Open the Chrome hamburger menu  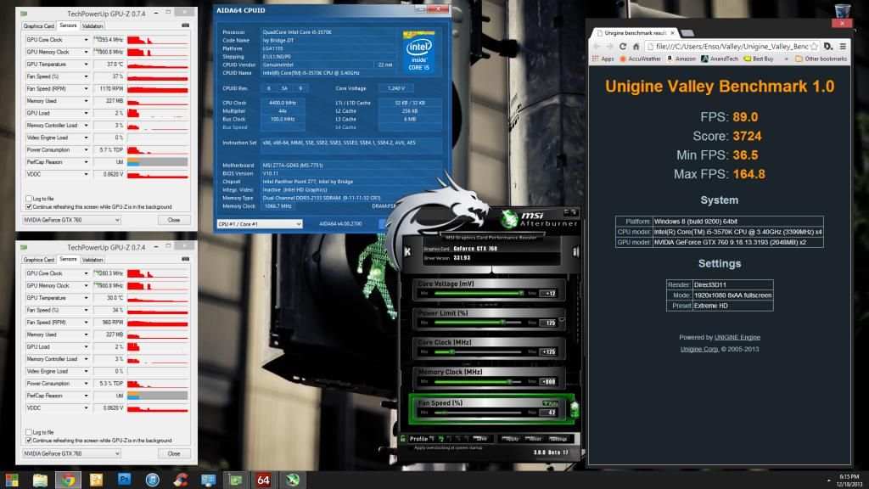pyautogui.click(x=843, y=47)
